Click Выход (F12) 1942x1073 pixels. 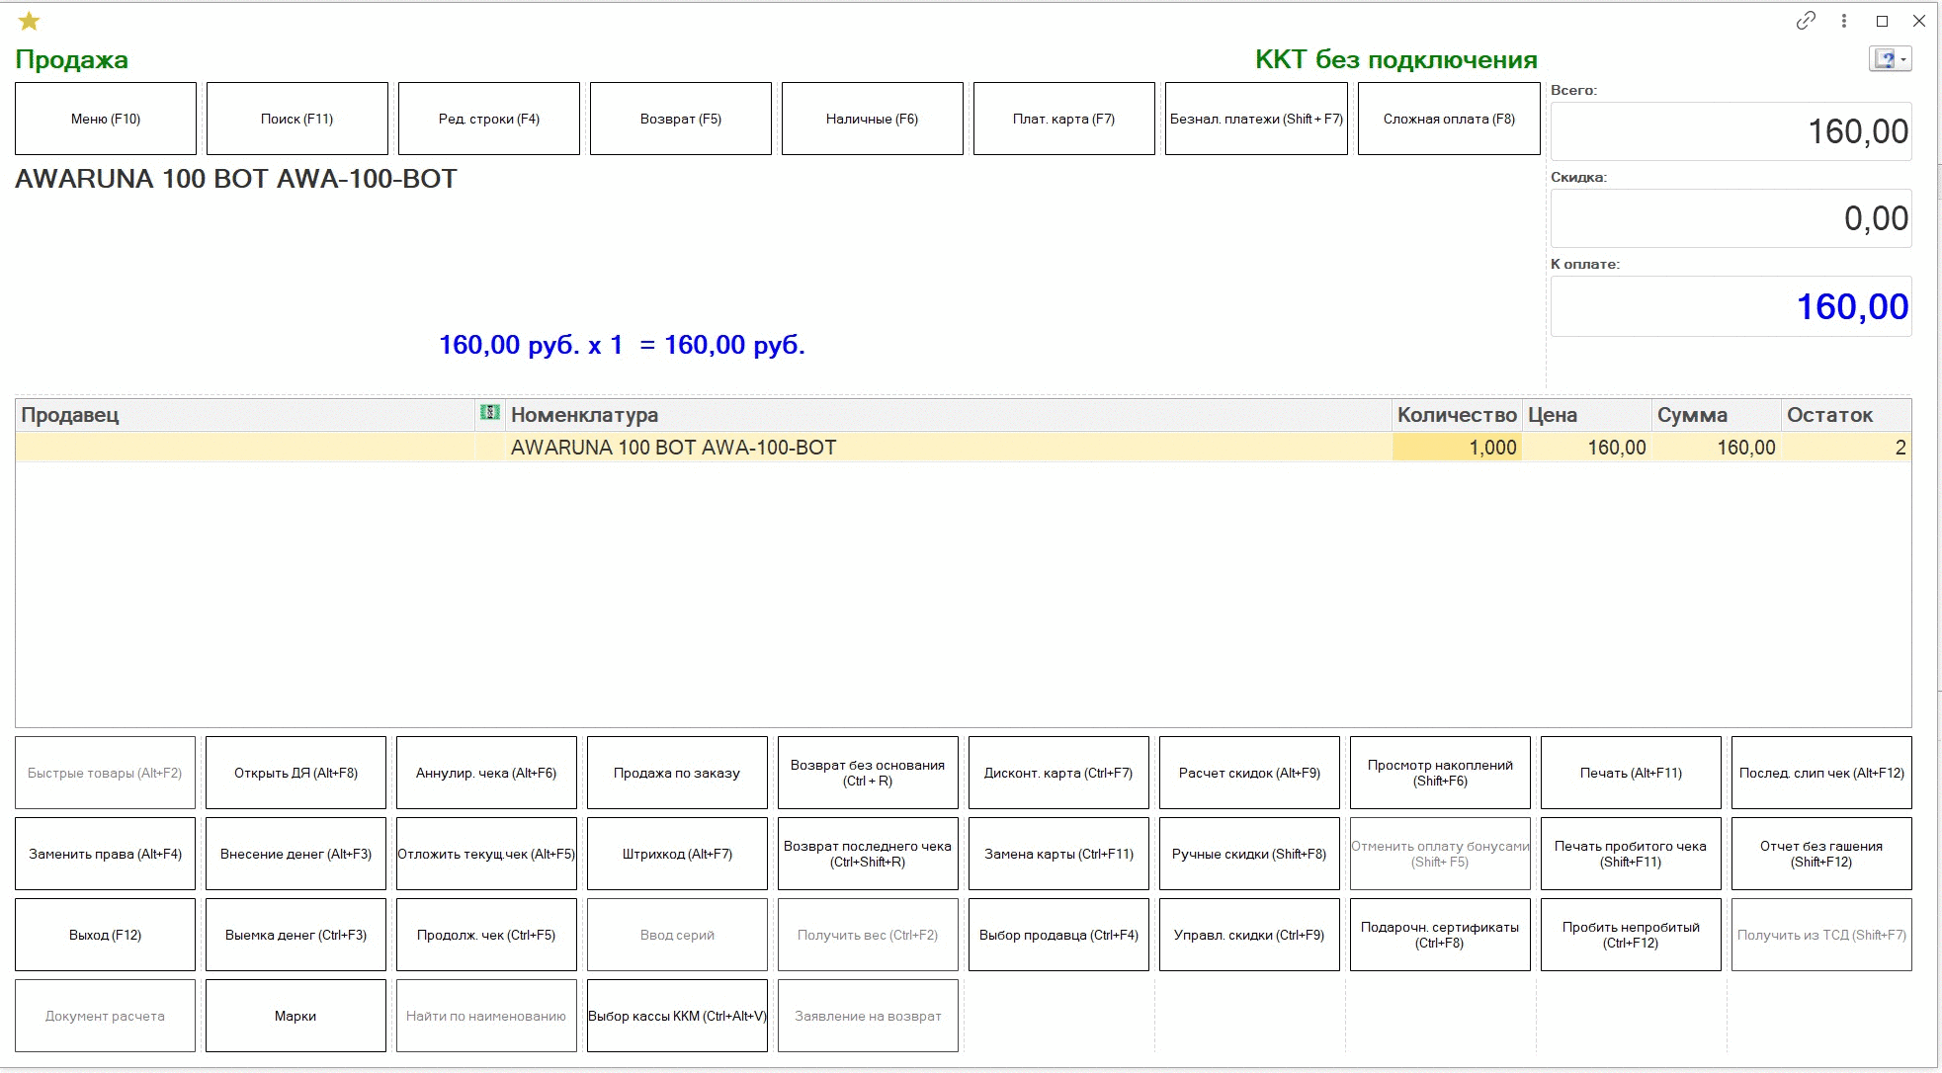tap(105, 935)
